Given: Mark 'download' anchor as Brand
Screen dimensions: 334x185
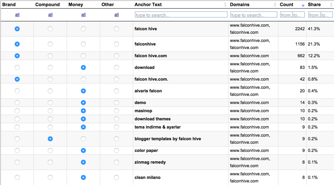Looking at the screenshot, I should point(17,67).
